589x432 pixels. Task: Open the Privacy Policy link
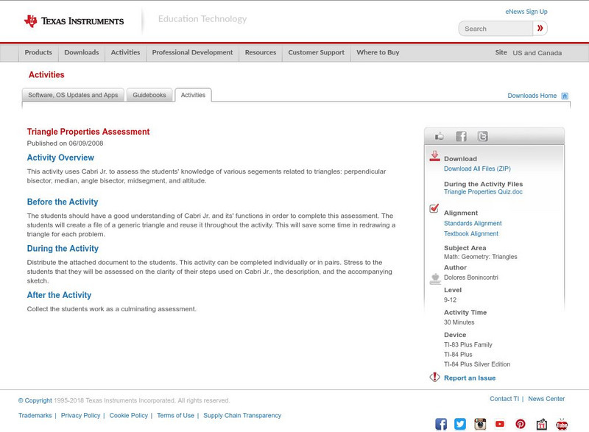80,416
